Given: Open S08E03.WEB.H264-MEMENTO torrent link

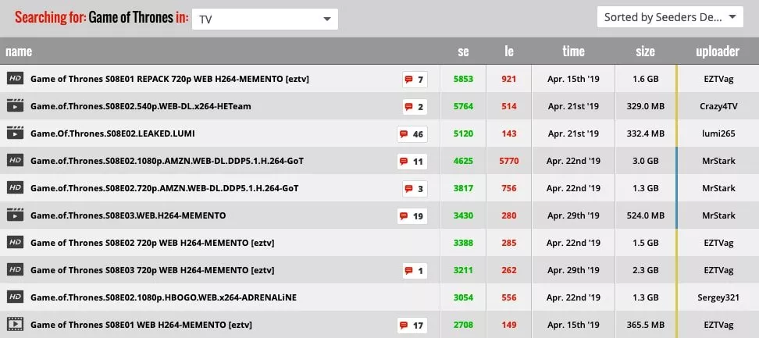Looking at the screenshot, I should [128, 215].
